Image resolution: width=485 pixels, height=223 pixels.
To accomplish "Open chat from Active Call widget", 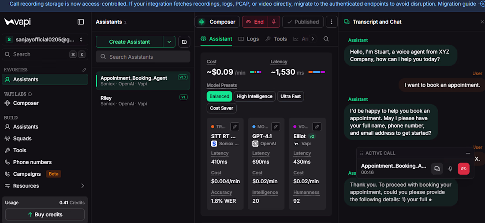I will click(x=437, y=169).
